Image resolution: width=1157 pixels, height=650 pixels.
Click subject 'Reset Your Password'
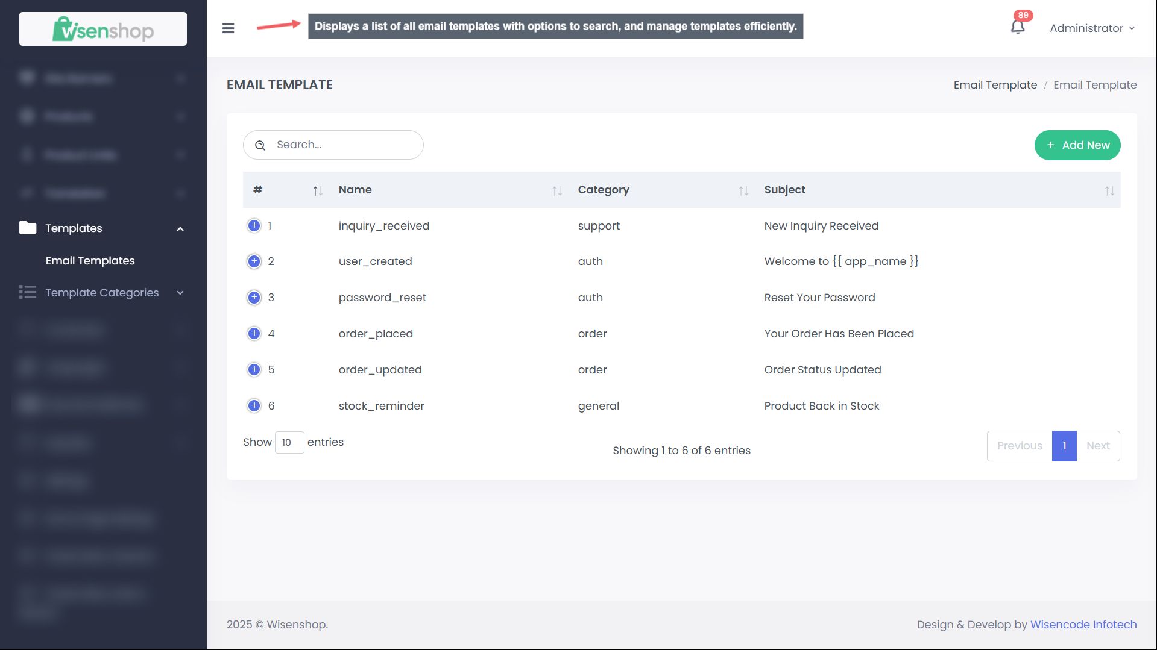[x=819, y=298]
